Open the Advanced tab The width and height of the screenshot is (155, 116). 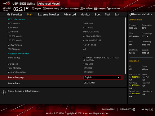[x=70, y=15]
